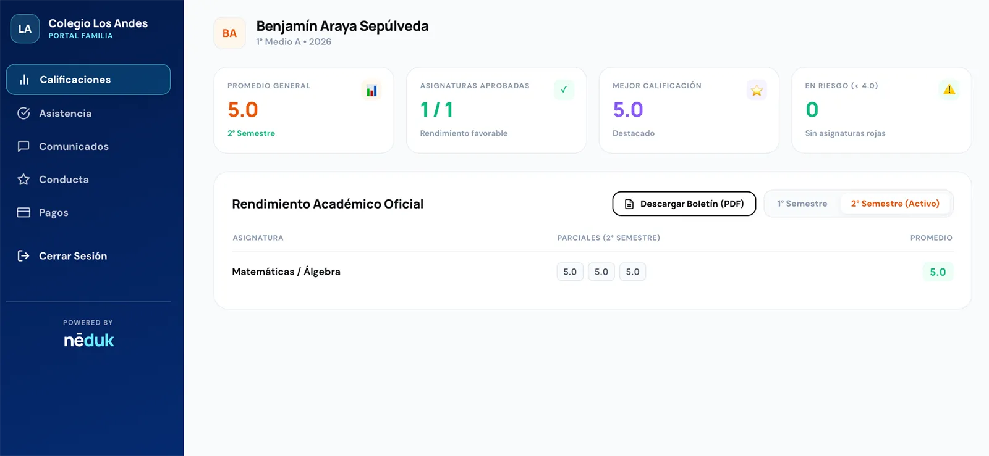Click the bar chart icon beside Calificaciones
The image size is (989, 456).
[24, 80]
